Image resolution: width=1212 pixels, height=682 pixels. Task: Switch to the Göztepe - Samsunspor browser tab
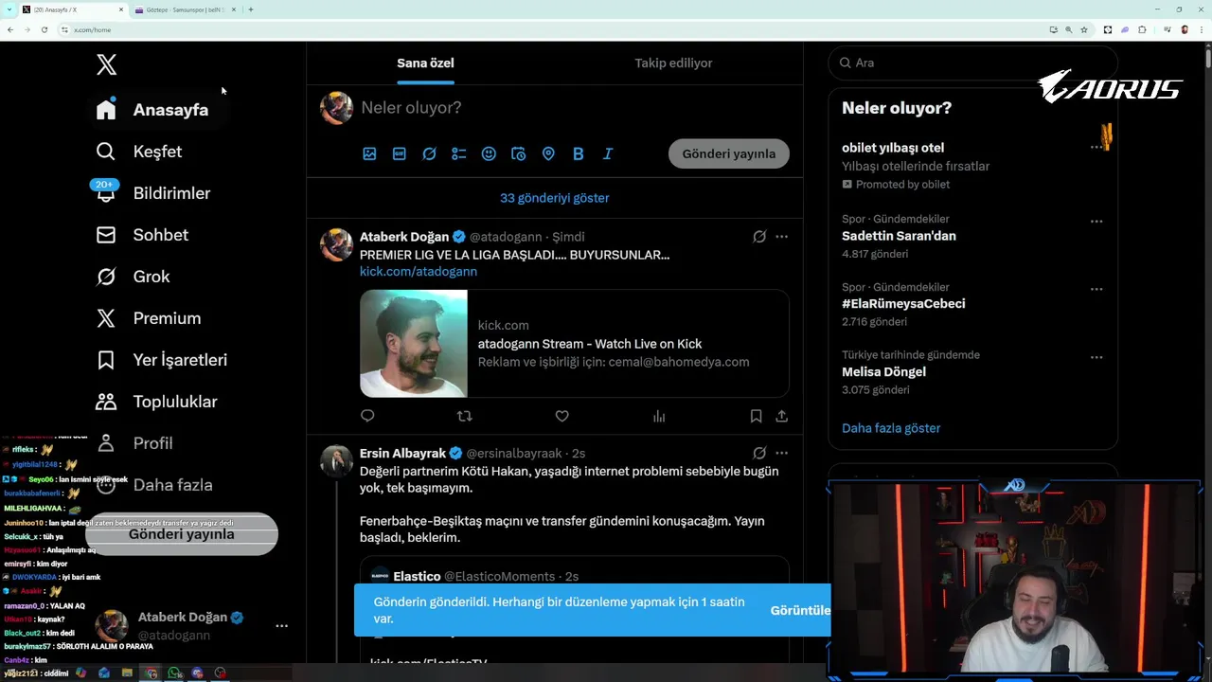click(x=186, y=9)
